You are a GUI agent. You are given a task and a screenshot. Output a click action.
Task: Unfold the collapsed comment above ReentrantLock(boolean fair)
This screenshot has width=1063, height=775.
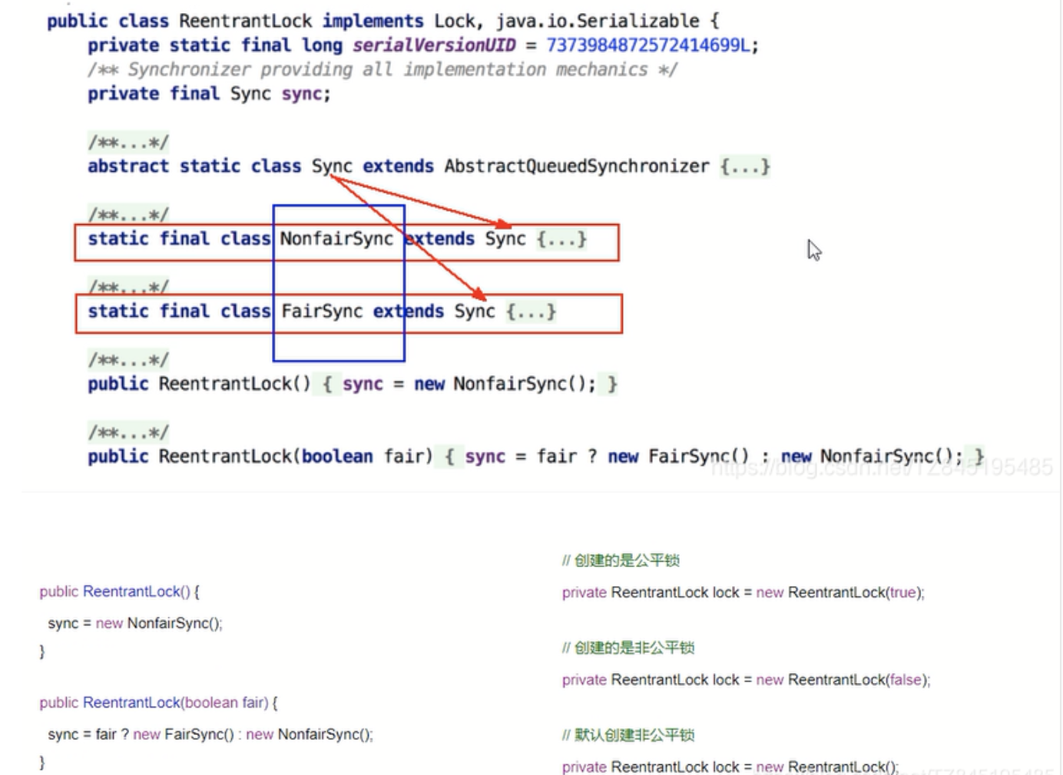tap(127, 433)
